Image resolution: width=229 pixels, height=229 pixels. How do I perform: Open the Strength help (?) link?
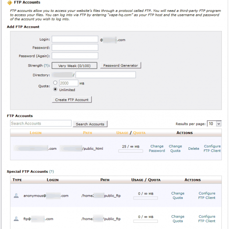point(46,65)
